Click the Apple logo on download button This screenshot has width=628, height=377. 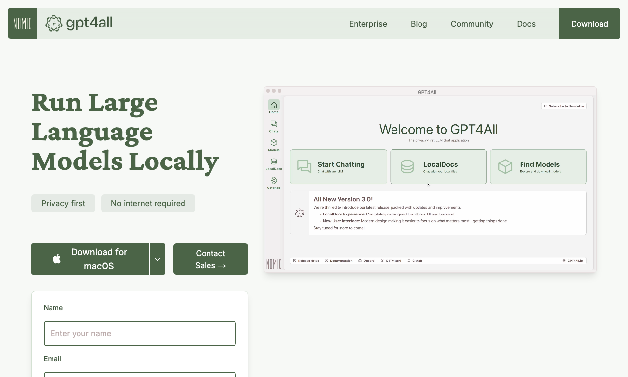(57, 259)
